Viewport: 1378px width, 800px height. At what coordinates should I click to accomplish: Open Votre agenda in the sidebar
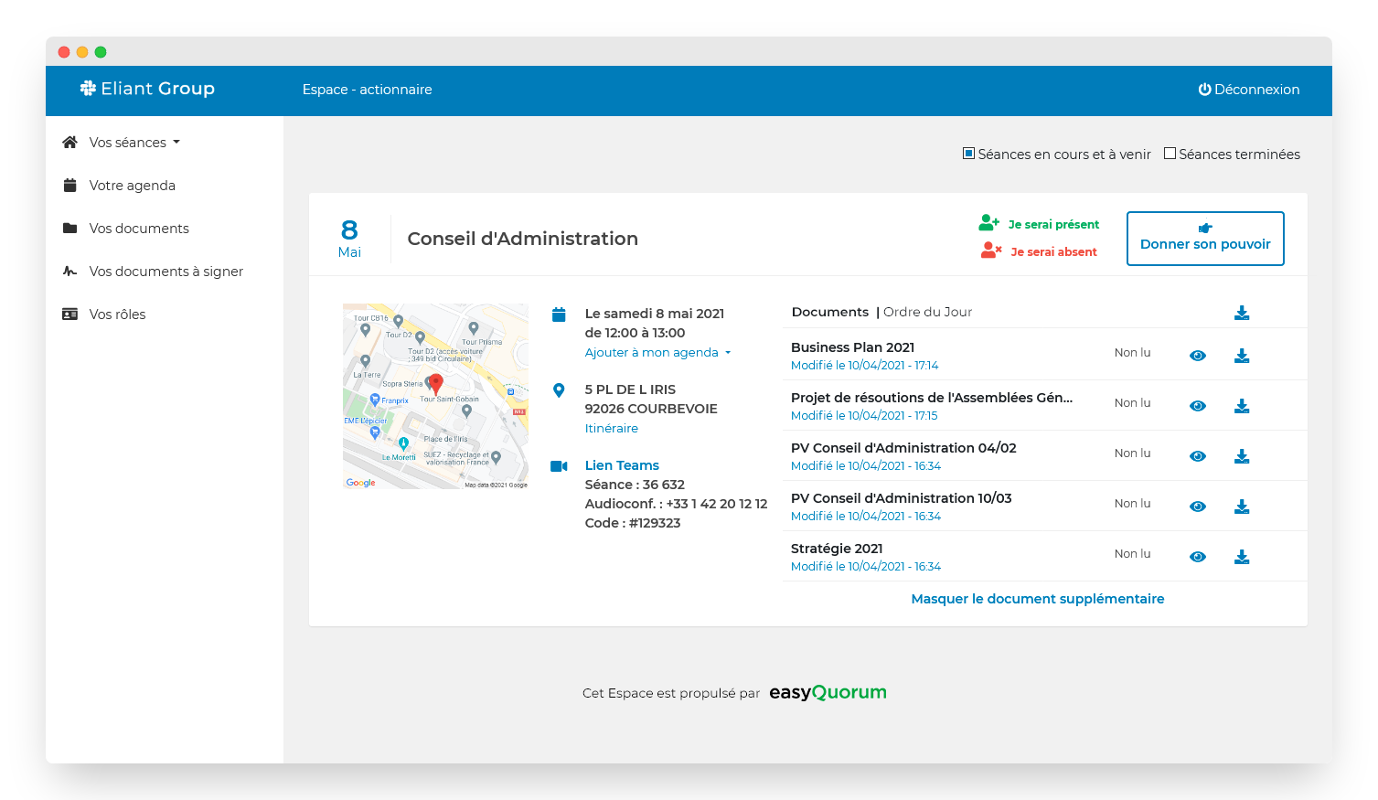132,186
